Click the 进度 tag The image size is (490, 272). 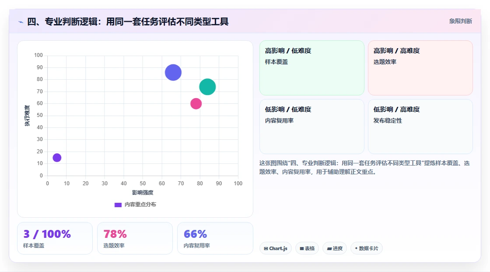tap(335, 248)
